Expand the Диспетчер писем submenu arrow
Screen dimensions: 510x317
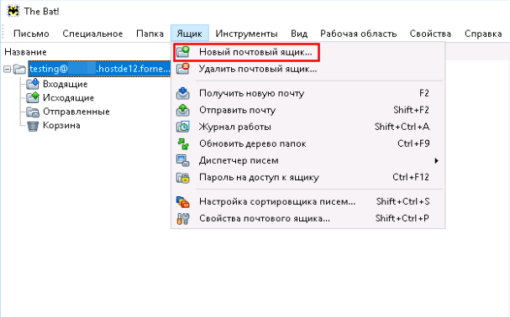[x=437, y=161]
